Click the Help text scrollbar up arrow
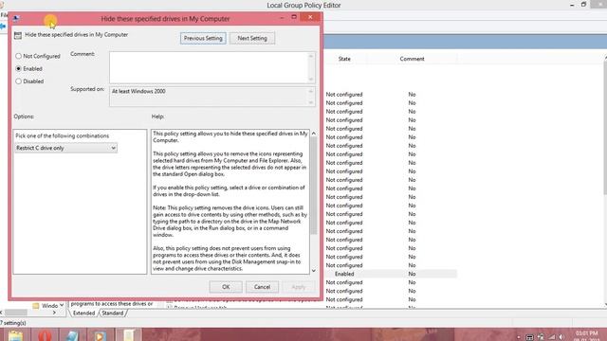Image resolution: width=607 pixels, height=341 pixels. (314, 134)
